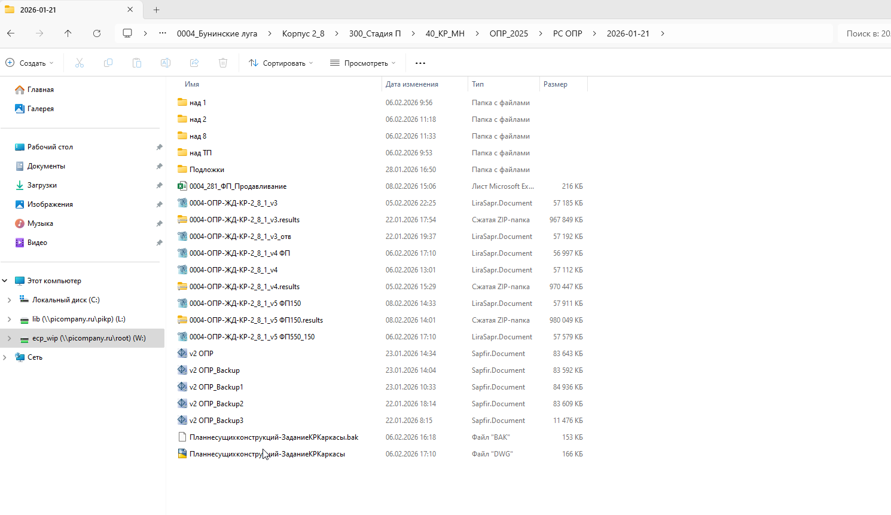891x515 pixels.
Task: Expand chevron after 2026-01-21 breadcrumb
Action: [x=663, y=33]
